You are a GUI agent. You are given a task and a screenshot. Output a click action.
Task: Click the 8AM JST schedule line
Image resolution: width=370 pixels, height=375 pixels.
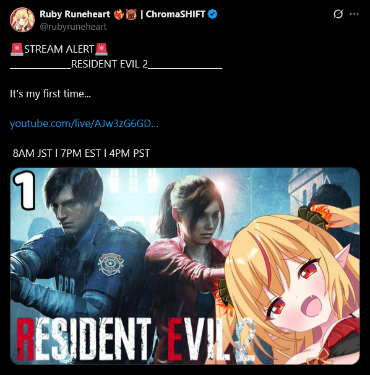81,153
